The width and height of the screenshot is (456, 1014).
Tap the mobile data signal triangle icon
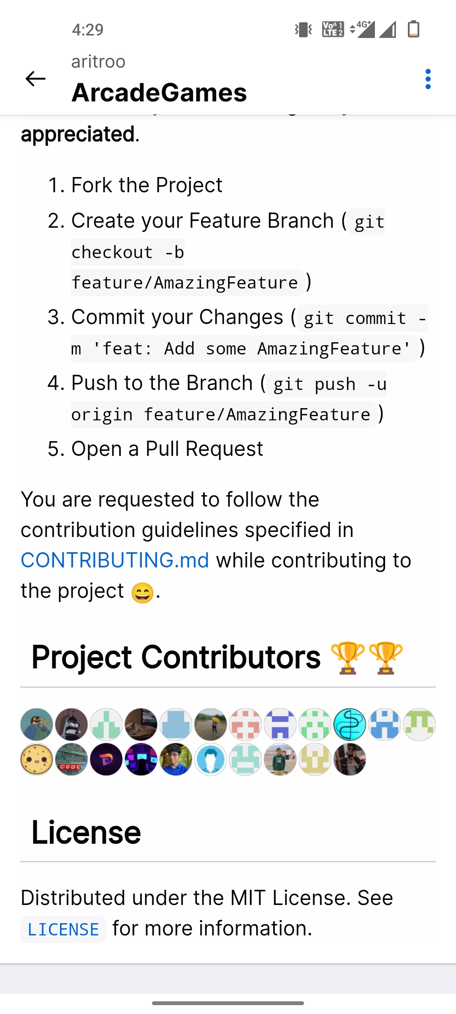tap(389, 30)
